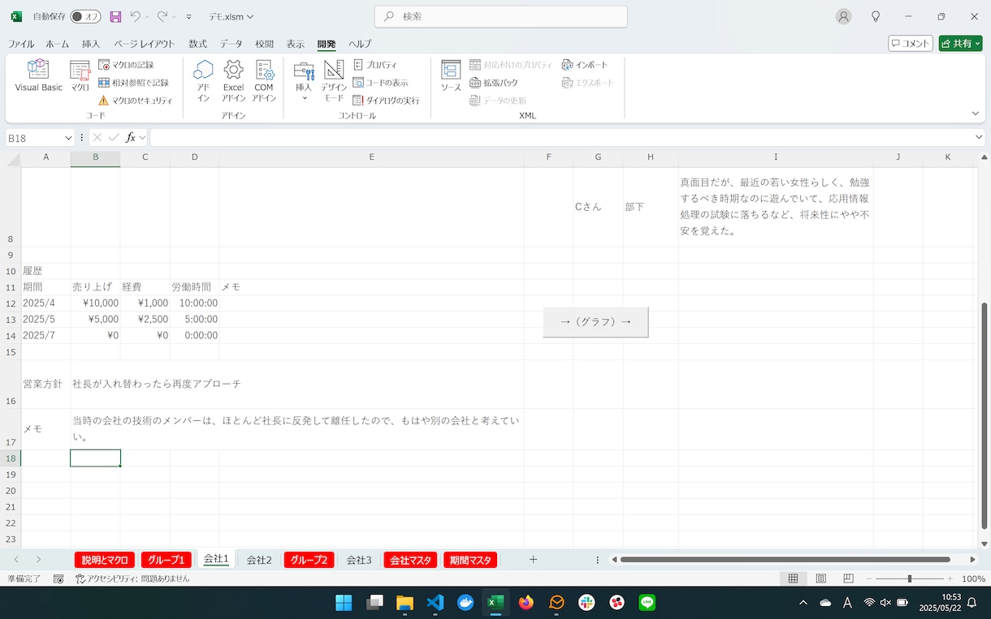Expand the formula bar

pos(979,138)
